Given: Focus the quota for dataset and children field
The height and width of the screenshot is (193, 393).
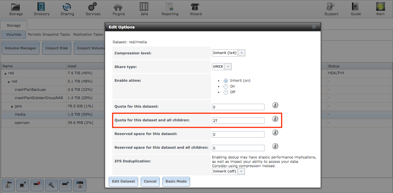Looking at the screenshot, I should (238, 121).
